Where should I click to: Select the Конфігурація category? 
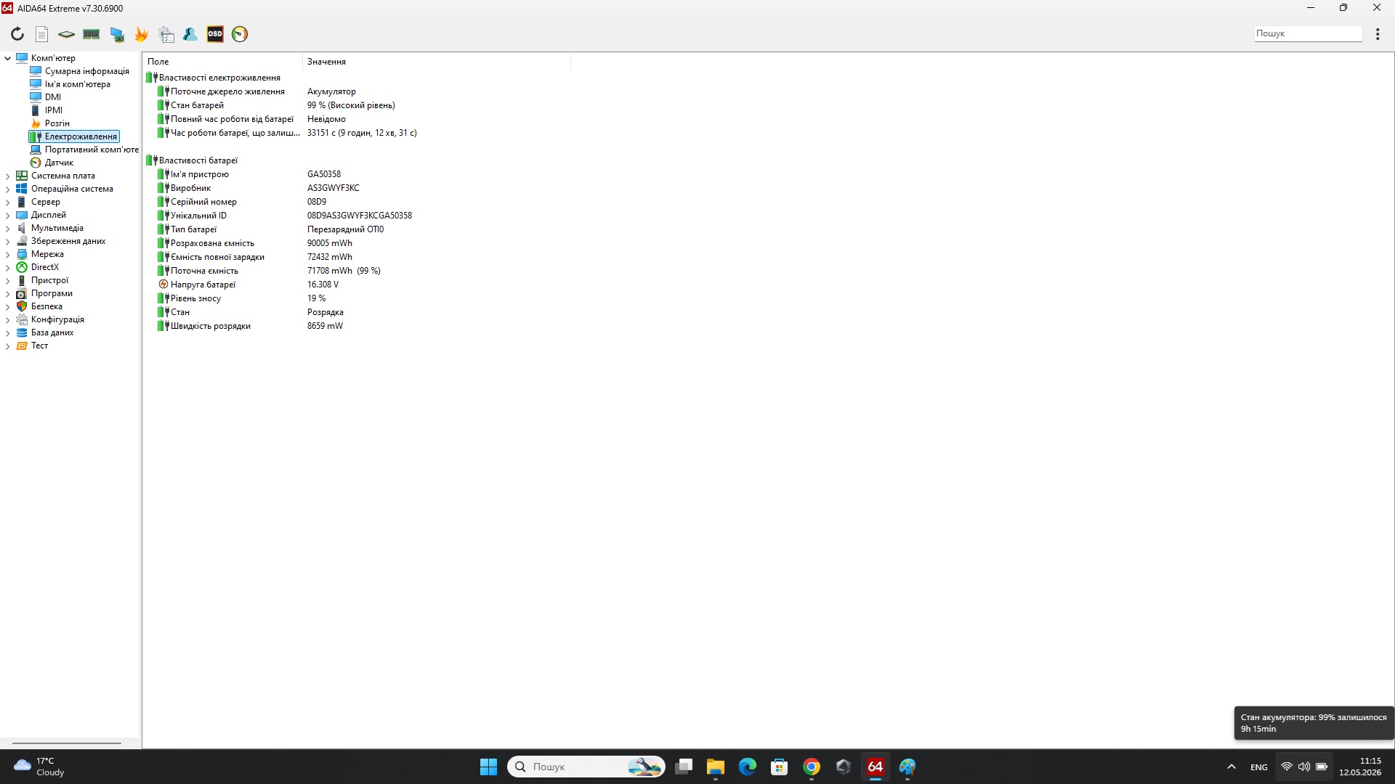pyautogui.click(x=57, y=319)
